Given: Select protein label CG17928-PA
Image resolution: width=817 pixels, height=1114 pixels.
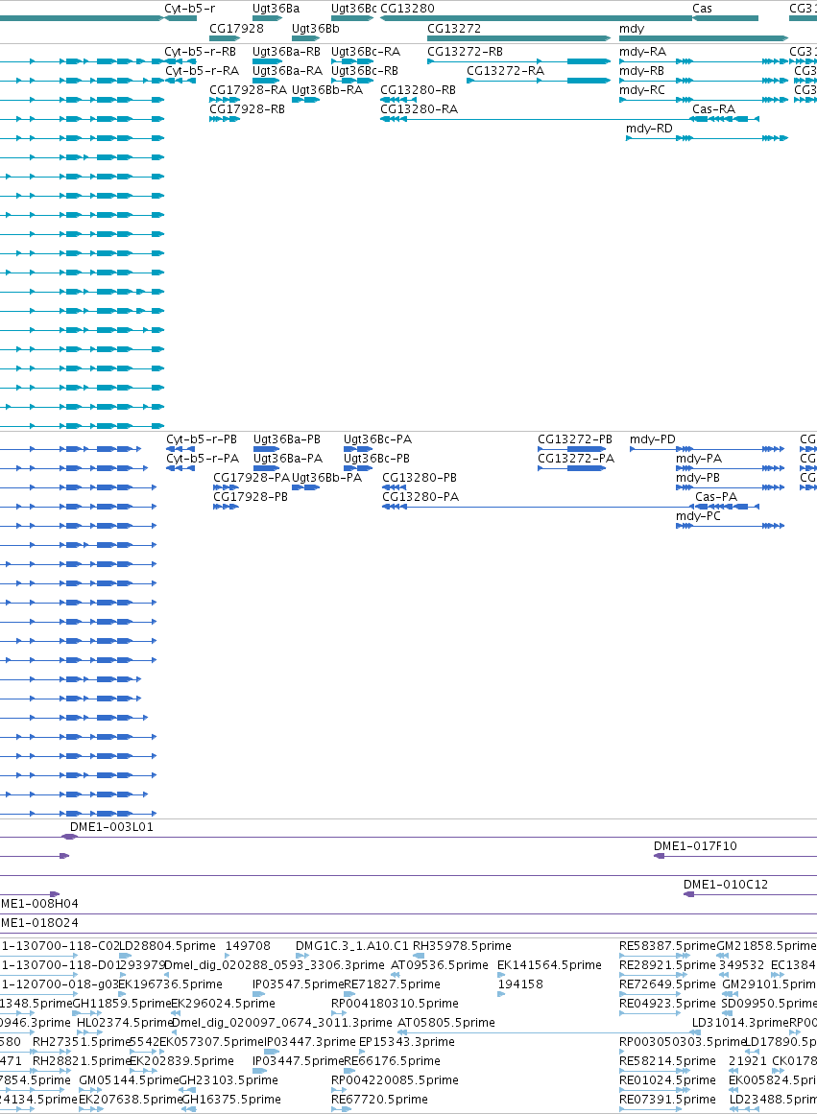Looking at the screenshot, I should click(252, 478).
